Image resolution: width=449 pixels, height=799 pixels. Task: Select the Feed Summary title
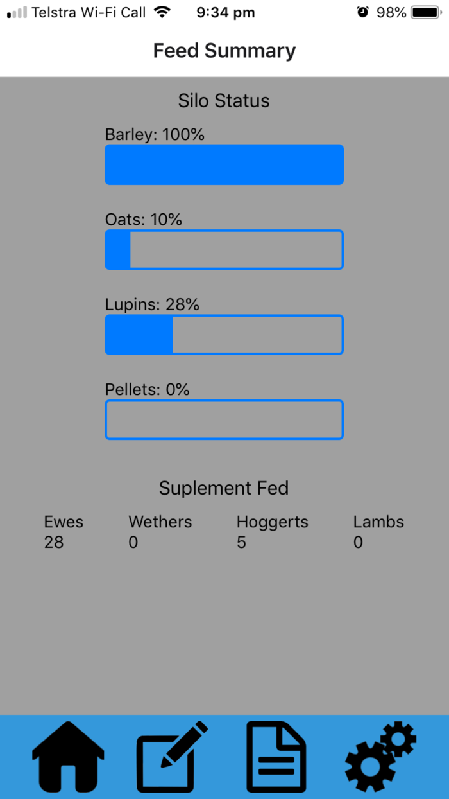point(224,50)
